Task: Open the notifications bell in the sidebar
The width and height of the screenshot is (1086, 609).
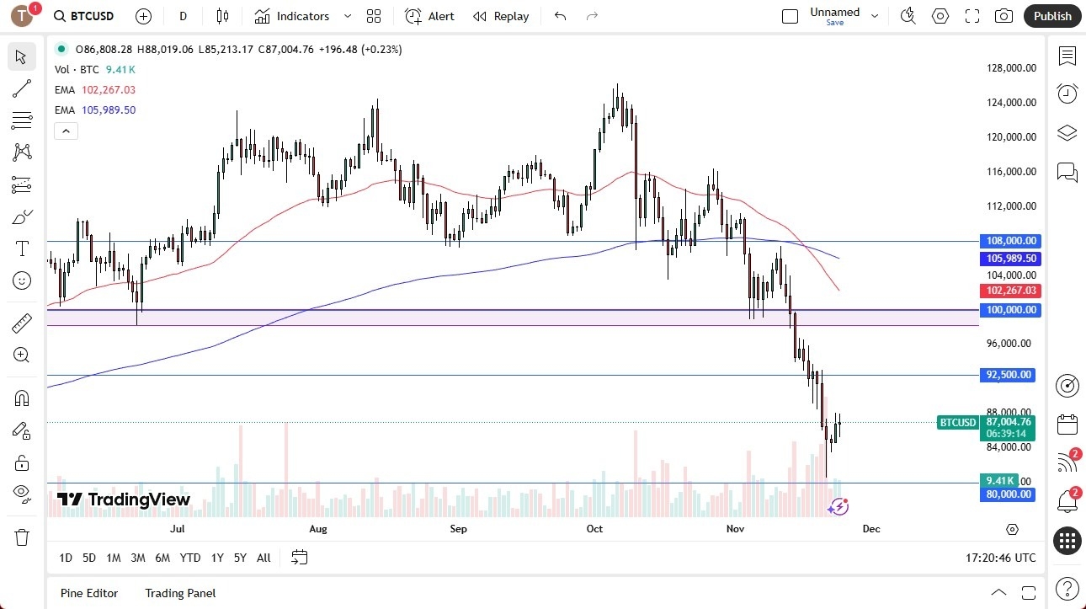Action: [x=1067, y=500]
